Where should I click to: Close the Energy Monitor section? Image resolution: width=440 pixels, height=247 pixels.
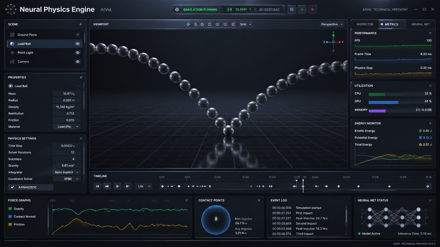pyautogui.click(x=430, y=123)
